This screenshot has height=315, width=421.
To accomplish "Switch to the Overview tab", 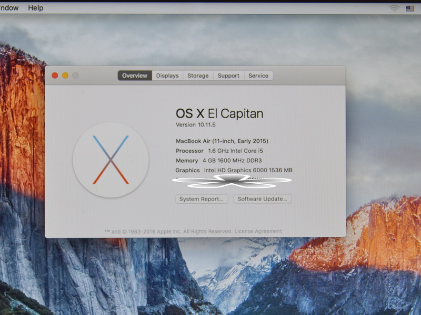I will pyautogui.click(x=135, y=76).
